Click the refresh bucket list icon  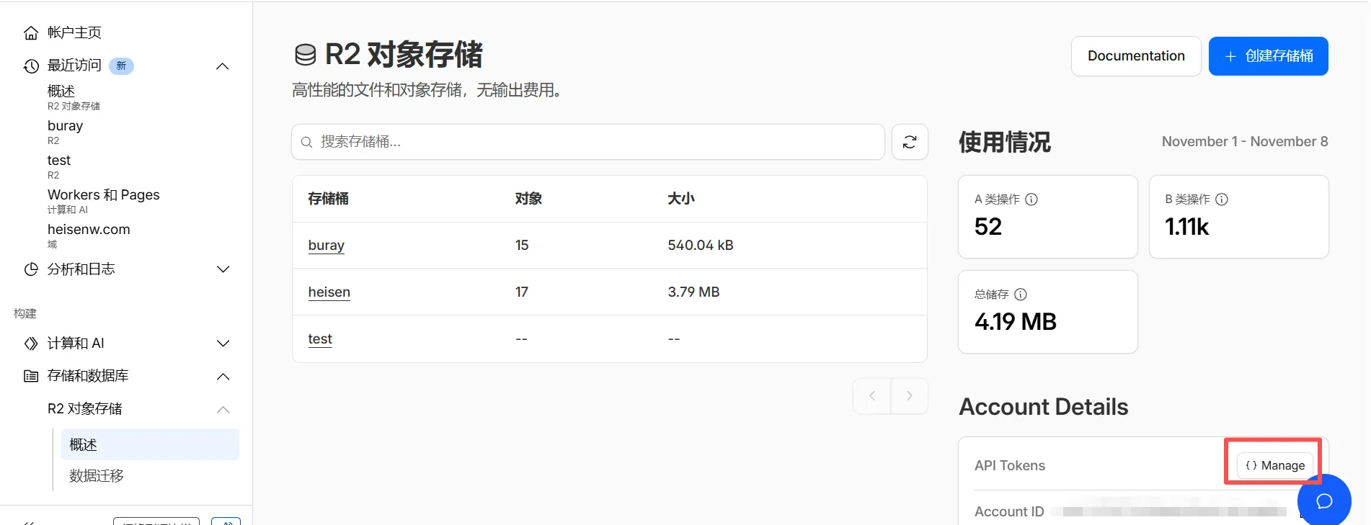point(910,142)
